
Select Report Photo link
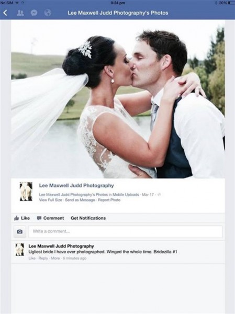[x=109, y=200]
